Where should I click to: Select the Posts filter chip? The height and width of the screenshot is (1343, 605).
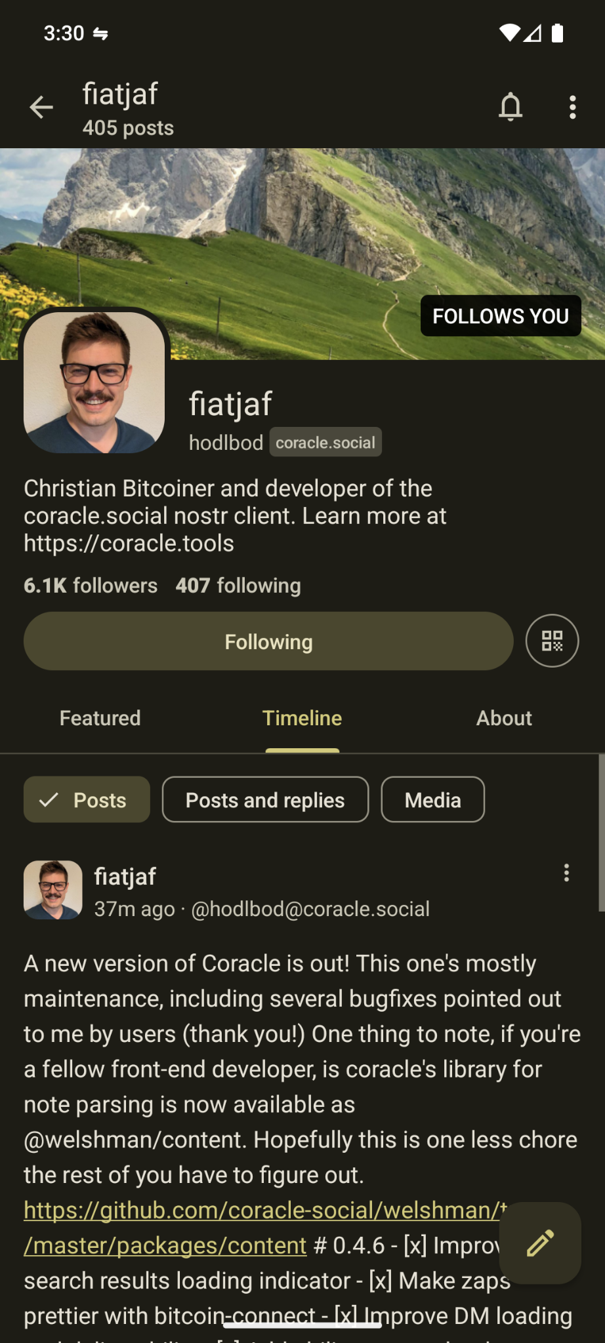pyautogui.click(x=87, y=800)
